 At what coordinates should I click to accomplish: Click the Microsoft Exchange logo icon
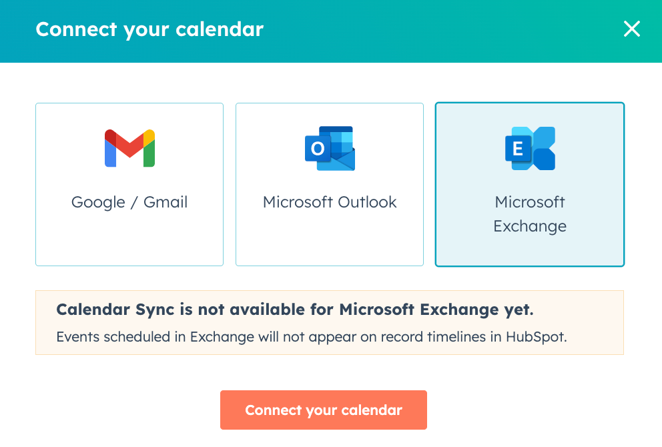coord(530,148)
